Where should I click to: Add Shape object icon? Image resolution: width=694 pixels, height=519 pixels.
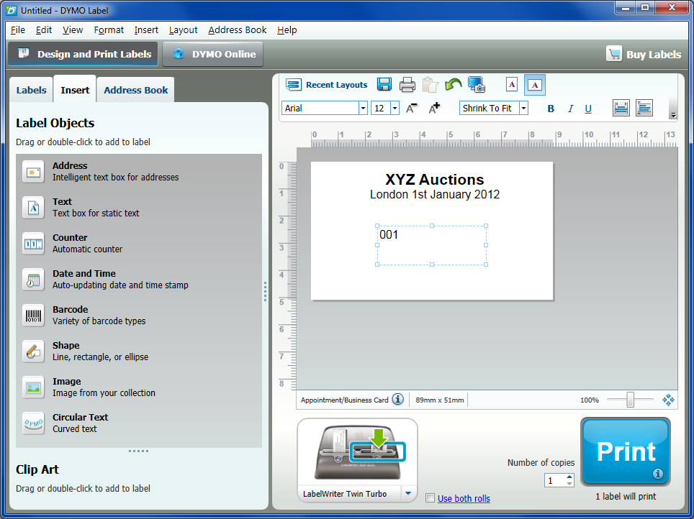click(x=33, y=351)
